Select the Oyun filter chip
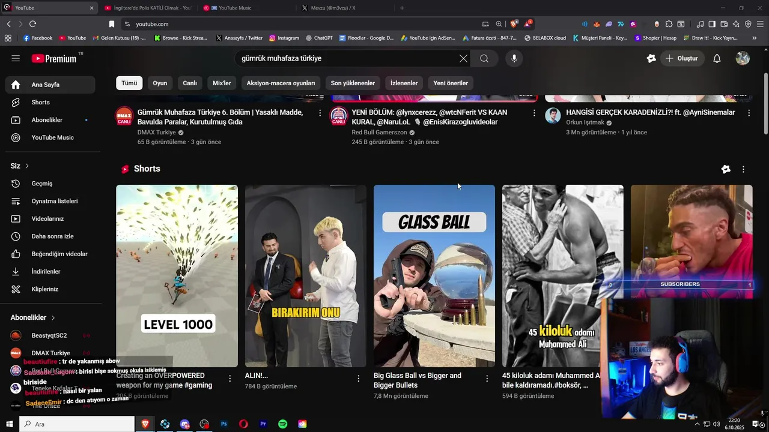 pyautogui.click(x=160, y=83)
